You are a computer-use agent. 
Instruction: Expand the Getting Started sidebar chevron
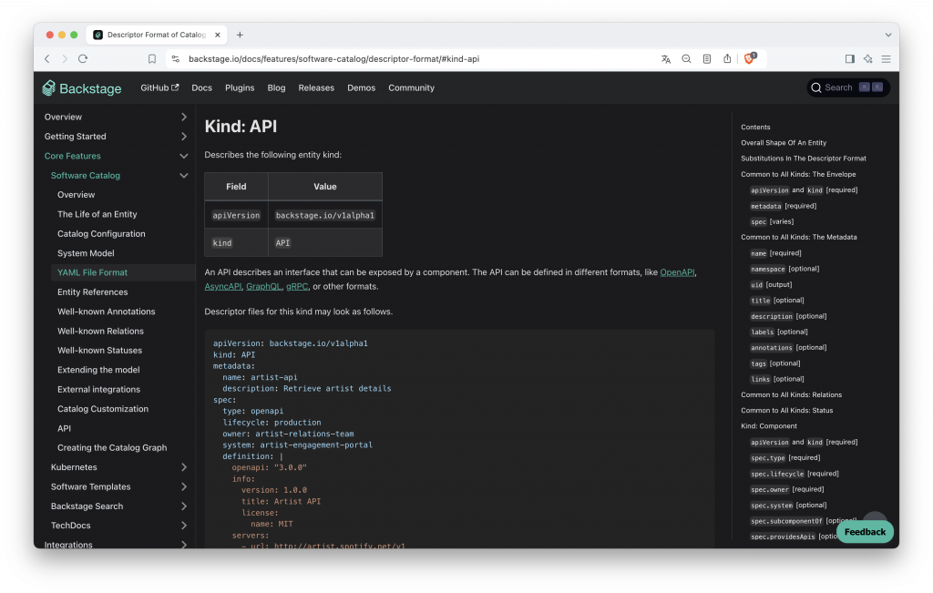(184, 137)
